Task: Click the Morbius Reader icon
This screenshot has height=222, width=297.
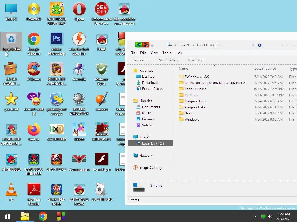Action: point(34,194)
